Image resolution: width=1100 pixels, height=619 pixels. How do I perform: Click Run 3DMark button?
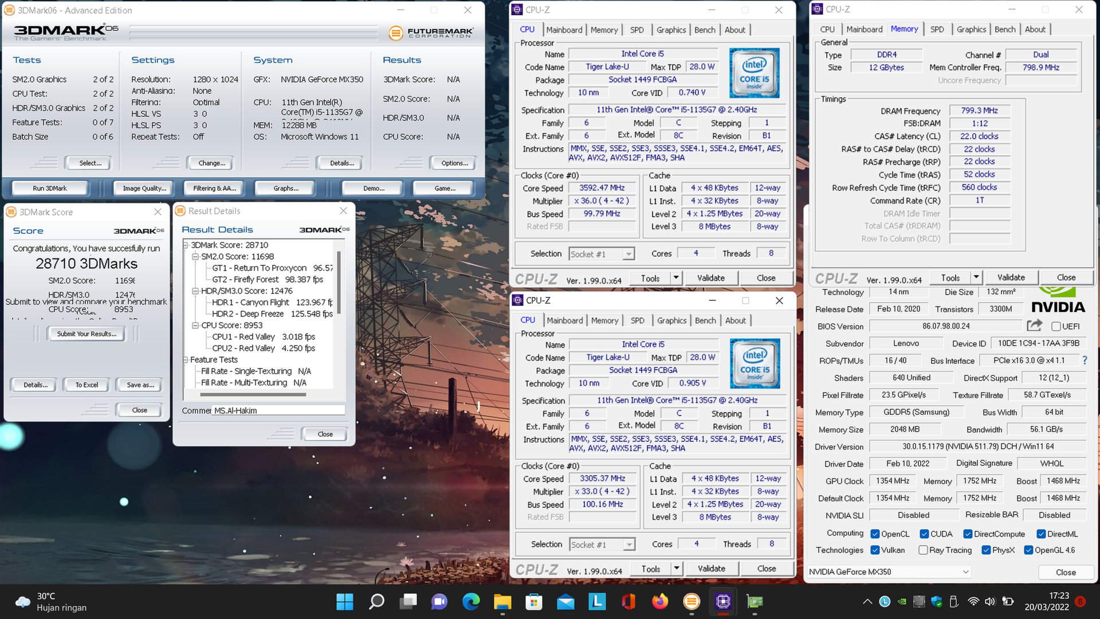click(x=50, y=188)
